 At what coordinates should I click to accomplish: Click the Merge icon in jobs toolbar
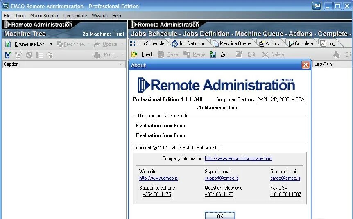point(187,54)
